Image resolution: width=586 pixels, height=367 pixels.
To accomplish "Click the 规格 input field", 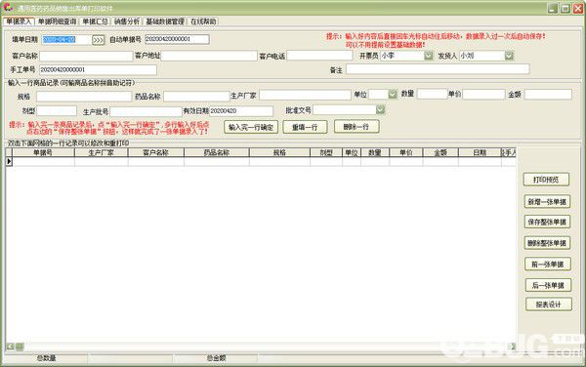I will pyautogui.click(x=84, y=97).
